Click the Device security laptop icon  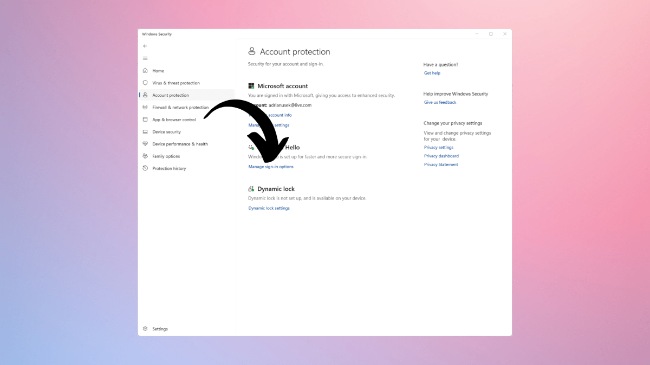[145, 131]
